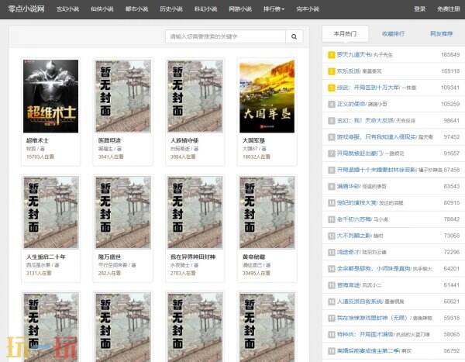
Task: Click the novel title in the 56792 row
Action: pyautogui.click(x=368, y=351)
